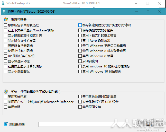Check 移除新建快捷方式的"快捷方式"字样
Image resolution: width=166 pixels, height=132 pixels.
point(80,25)
